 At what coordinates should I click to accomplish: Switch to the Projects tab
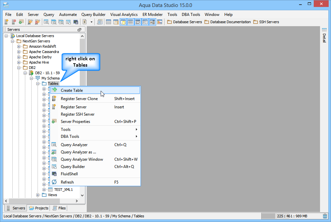39,208
